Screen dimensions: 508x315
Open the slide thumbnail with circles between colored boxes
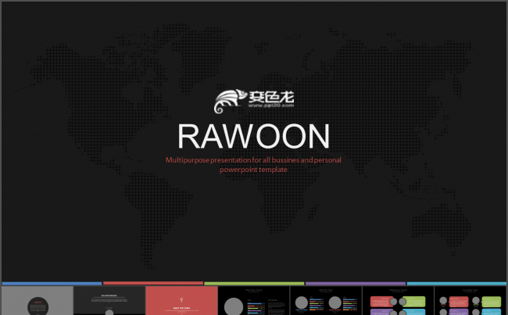coord(398,300)
